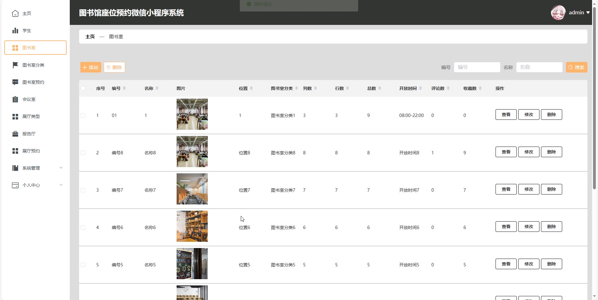The image size is (598, 300).
Task: Click the orange 添加 button
Action: point(91,67)
